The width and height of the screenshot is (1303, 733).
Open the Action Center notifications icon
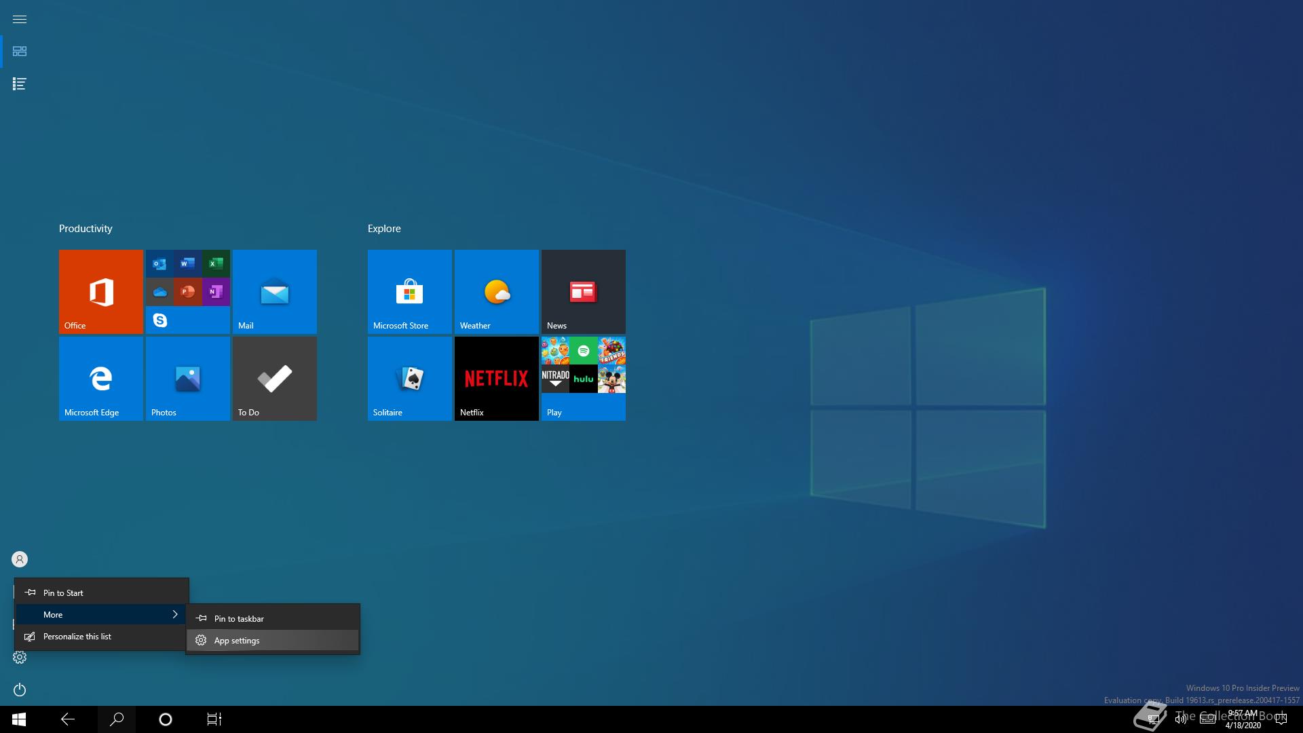[1281, 719]
